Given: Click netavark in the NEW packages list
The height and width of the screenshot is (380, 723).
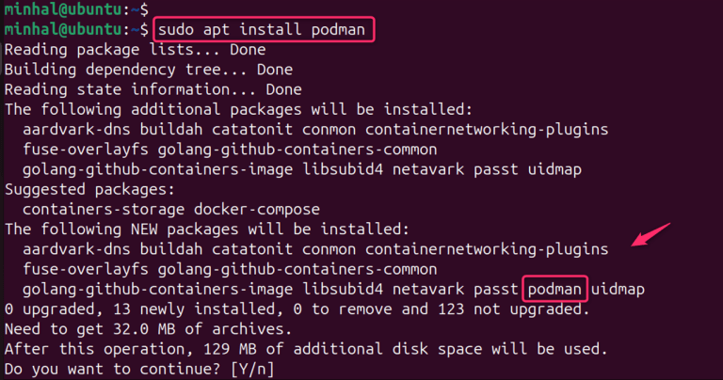Looking at the screenshot, I should pos(428,290).
